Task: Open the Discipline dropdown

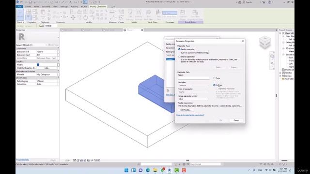Action: pyautogui.click(x=194, y=86)
